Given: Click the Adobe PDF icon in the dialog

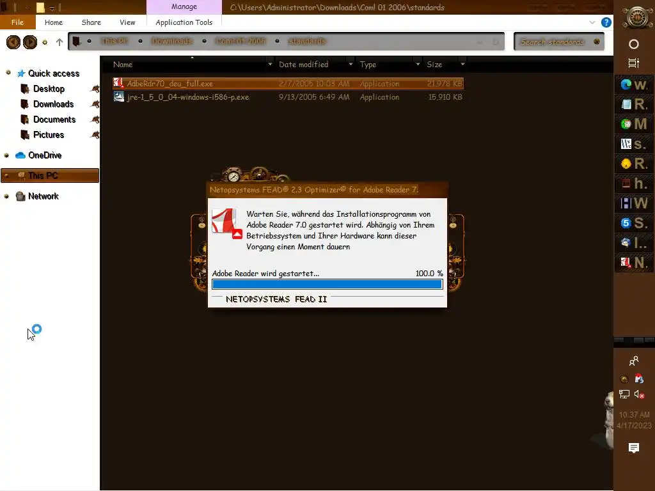Looking at the screenshot, I should (x=226, y=224).
